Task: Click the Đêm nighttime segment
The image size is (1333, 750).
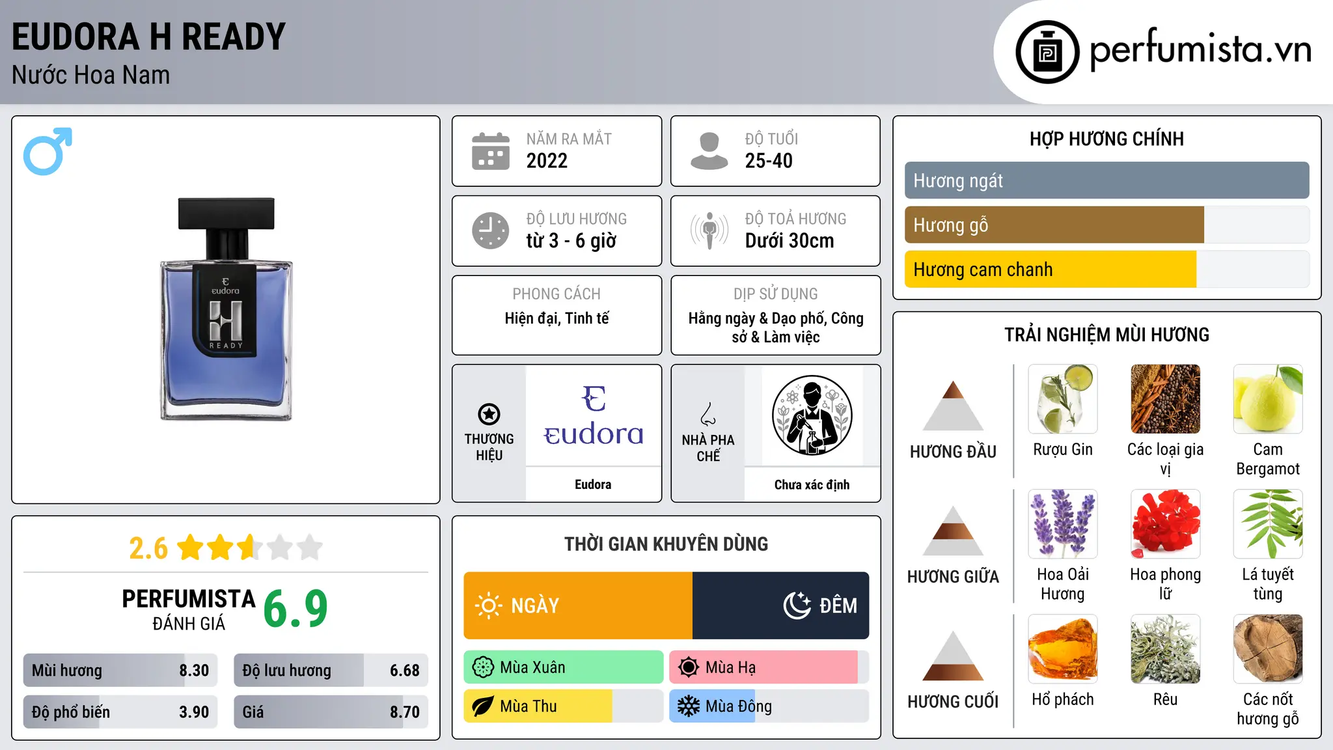Action: pos(781,605)
